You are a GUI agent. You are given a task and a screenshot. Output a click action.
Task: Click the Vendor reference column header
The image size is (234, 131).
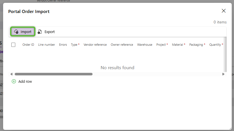tap(95, 45)
